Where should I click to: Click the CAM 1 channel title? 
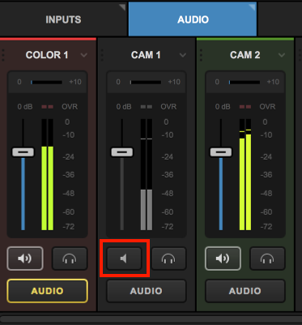[146, 55]
